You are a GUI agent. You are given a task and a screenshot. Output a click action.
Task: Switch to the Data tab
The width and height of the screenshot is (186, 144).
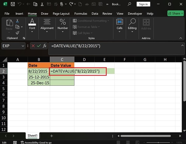pyautogui.click(x=95, y=14)
